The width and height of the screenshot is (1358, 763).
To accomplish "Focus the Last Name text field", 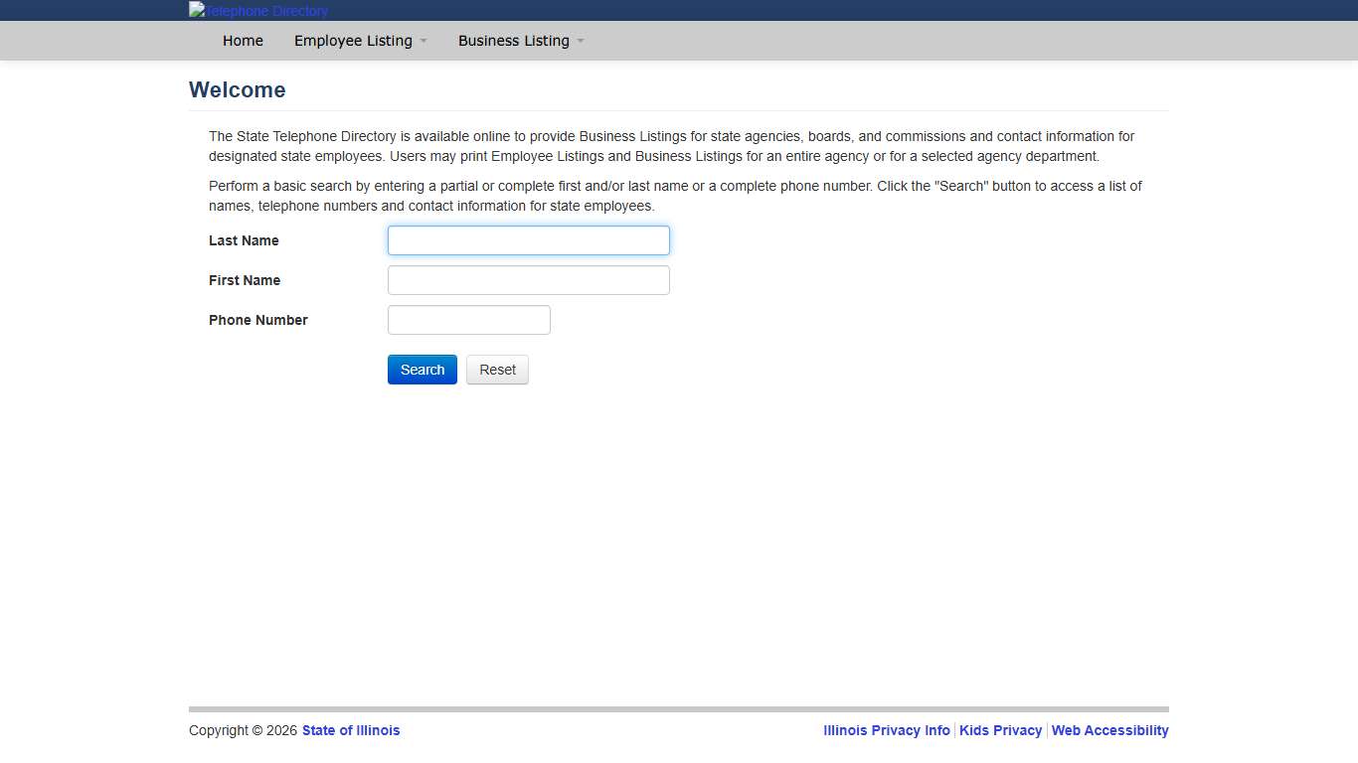I will [x=528, y=240].
